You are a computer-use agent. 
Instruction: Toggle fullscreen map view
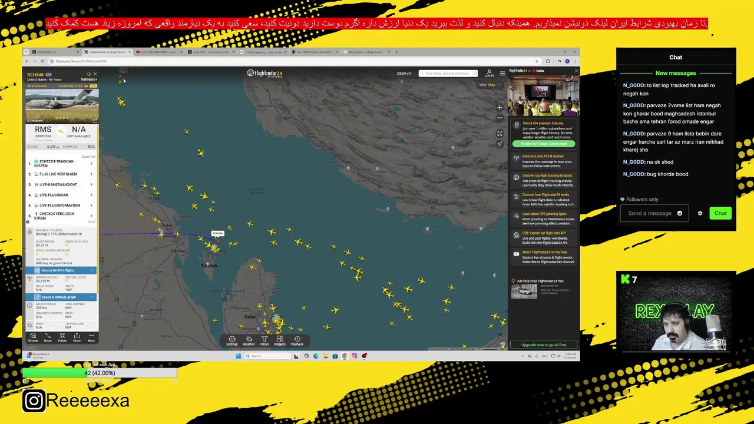click(500, 134)
